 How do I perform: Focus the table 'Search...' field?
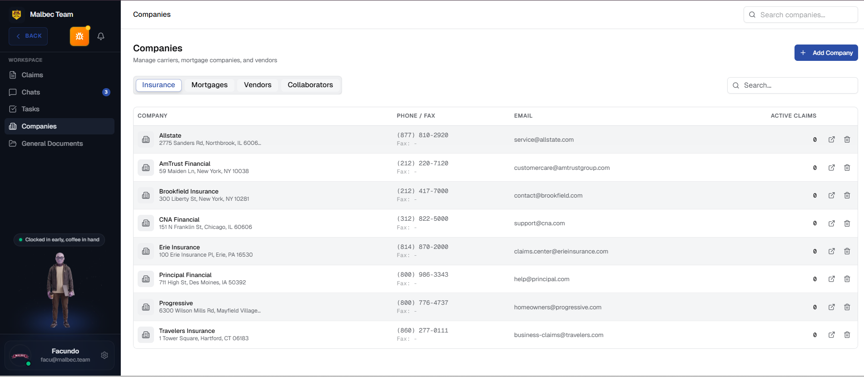pos(793,85)
